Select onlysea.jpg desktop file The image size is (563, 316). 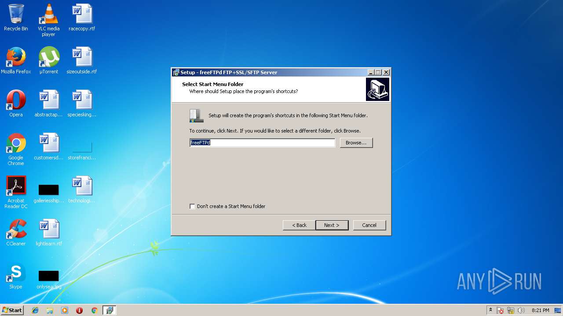pos(48,279)
